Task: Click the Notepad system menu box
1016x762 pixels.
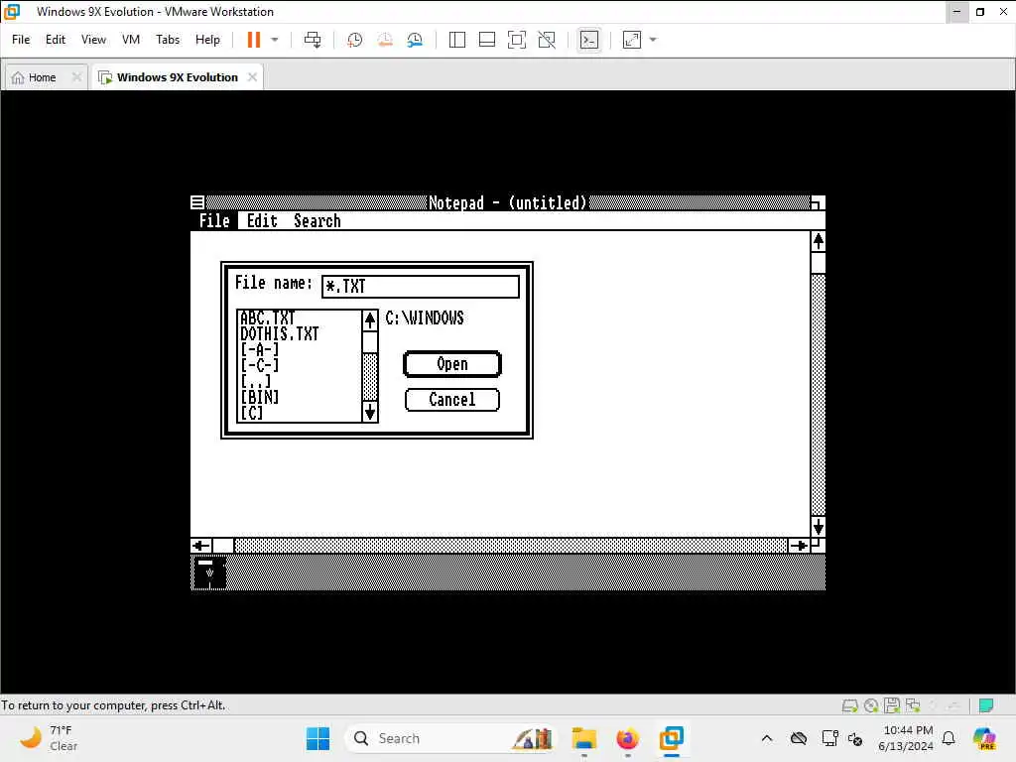Action: pos(197,202)
